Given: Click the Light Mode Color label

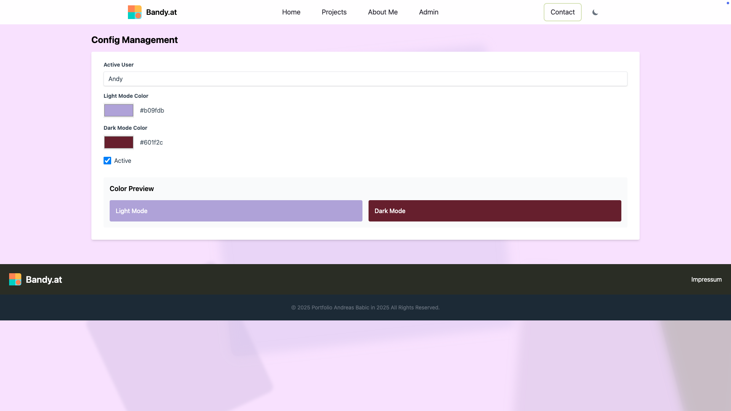Looking at the screenshot, I should 126,96.
